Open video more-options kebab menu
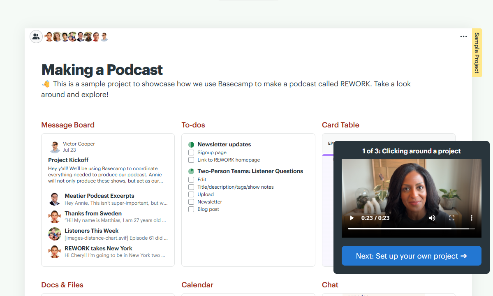 point(471,218)
